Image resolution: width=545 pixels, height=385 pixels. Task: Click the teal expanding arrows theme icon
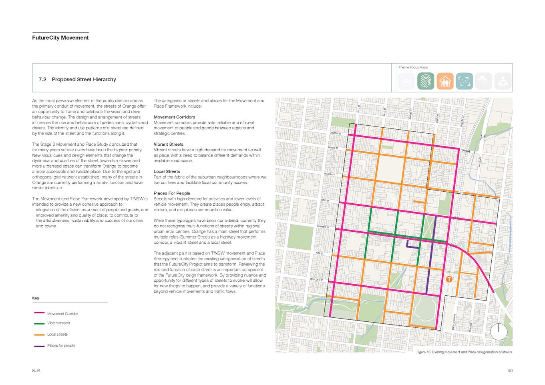tap(464, 81)
